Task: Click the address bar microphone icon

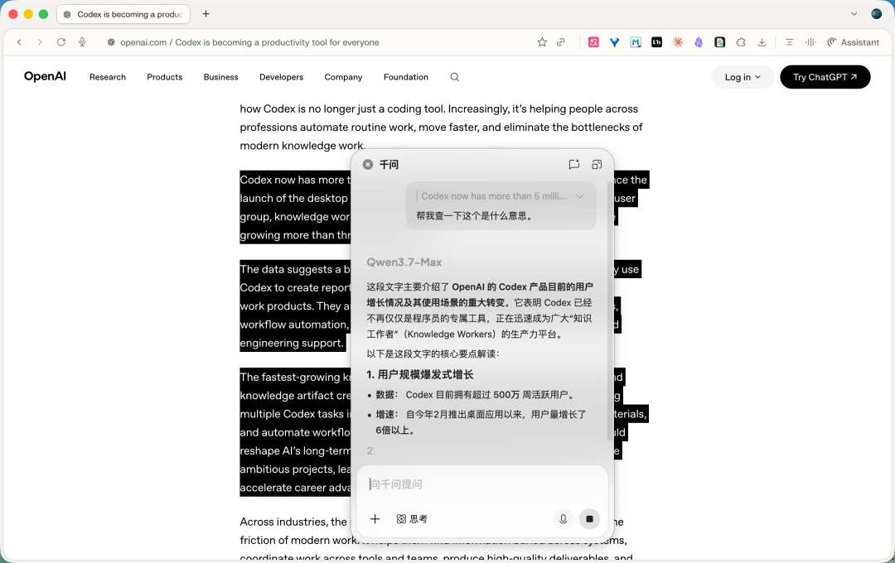Action: (82, 42)
